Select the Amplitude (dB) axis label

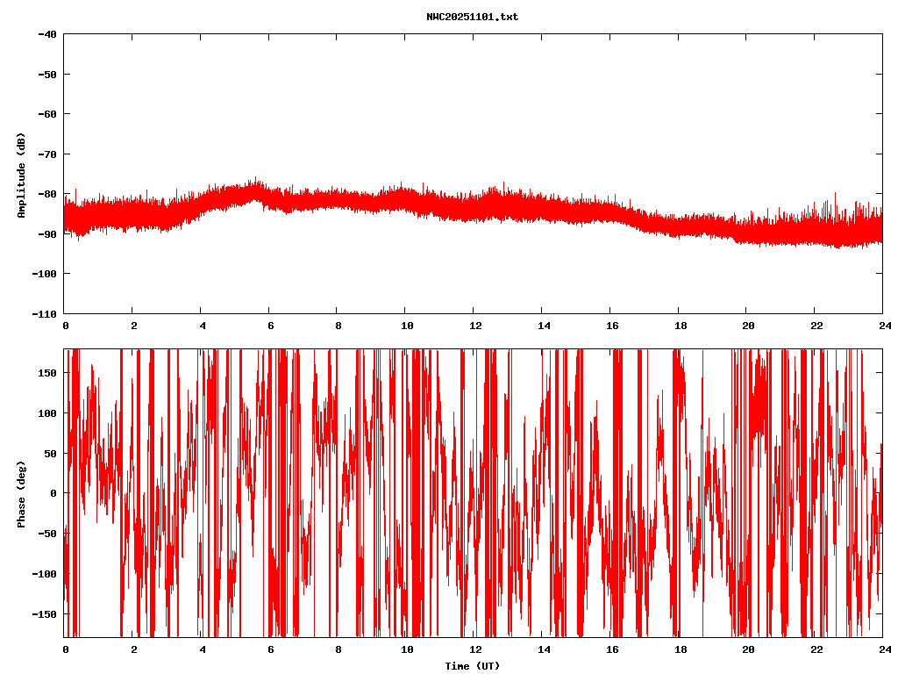tap(21, 175)
